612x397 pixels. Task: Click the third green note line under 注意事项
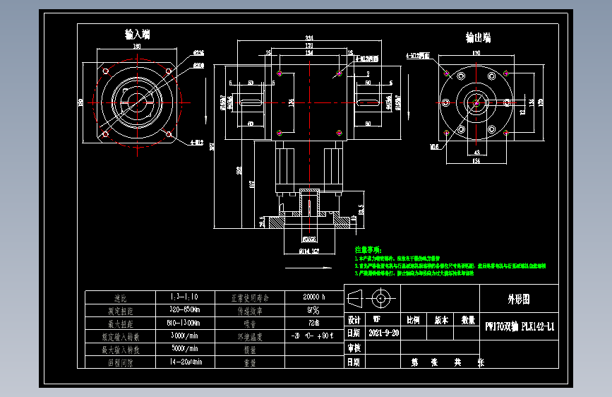tap(414, 273)
